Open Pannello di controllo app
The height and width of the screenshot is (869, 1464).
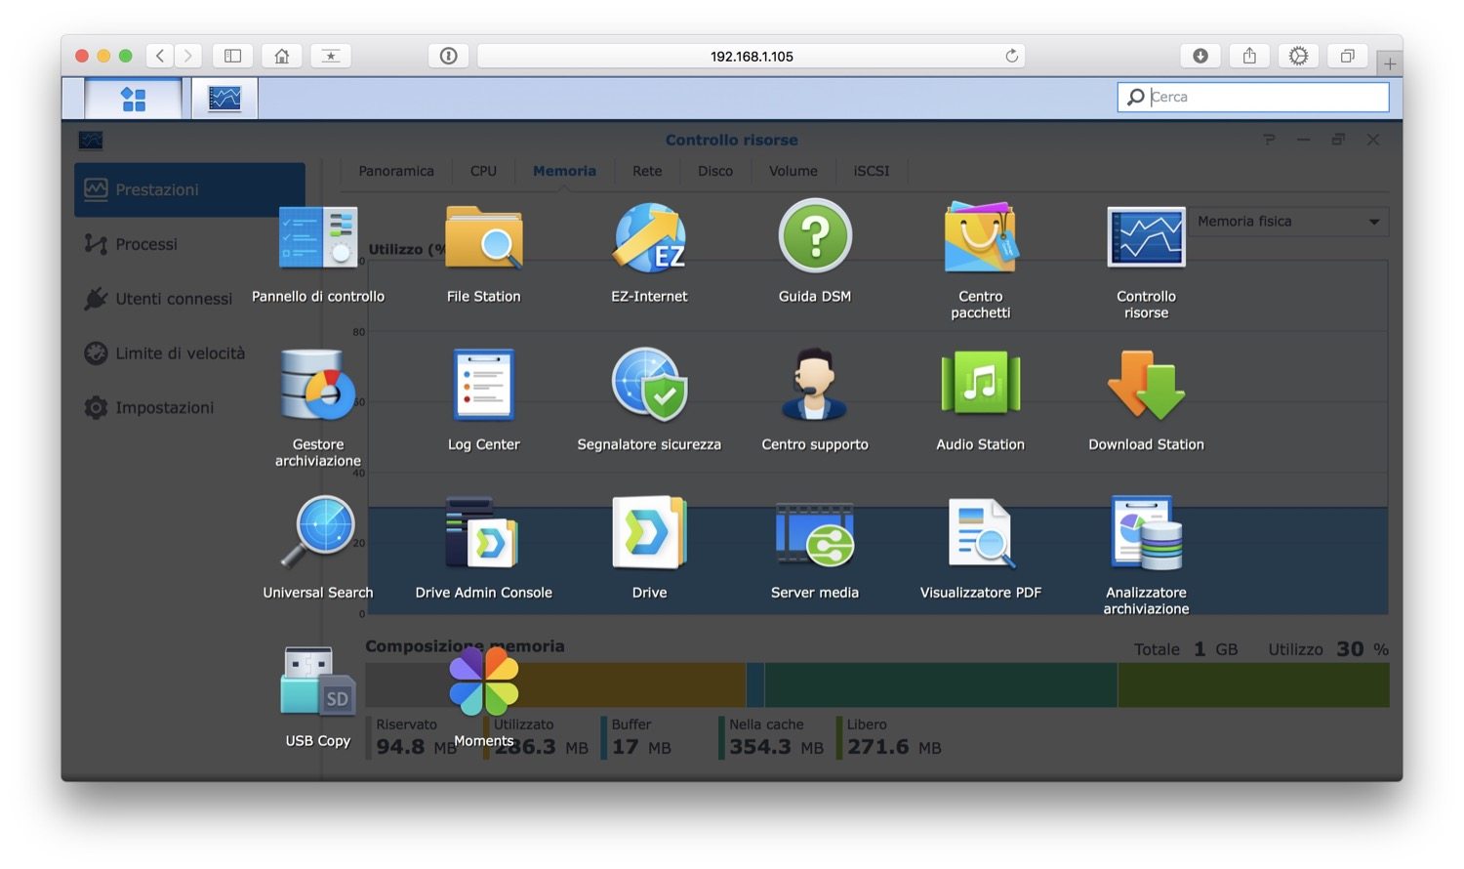click(x=318, y=237)
